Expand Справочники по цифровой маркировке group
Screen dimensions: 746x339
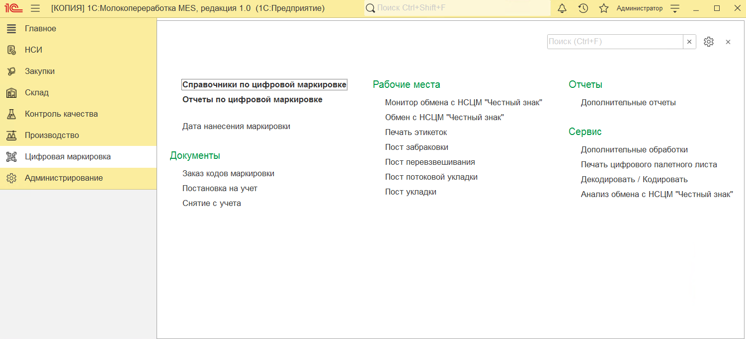(264, 85)
